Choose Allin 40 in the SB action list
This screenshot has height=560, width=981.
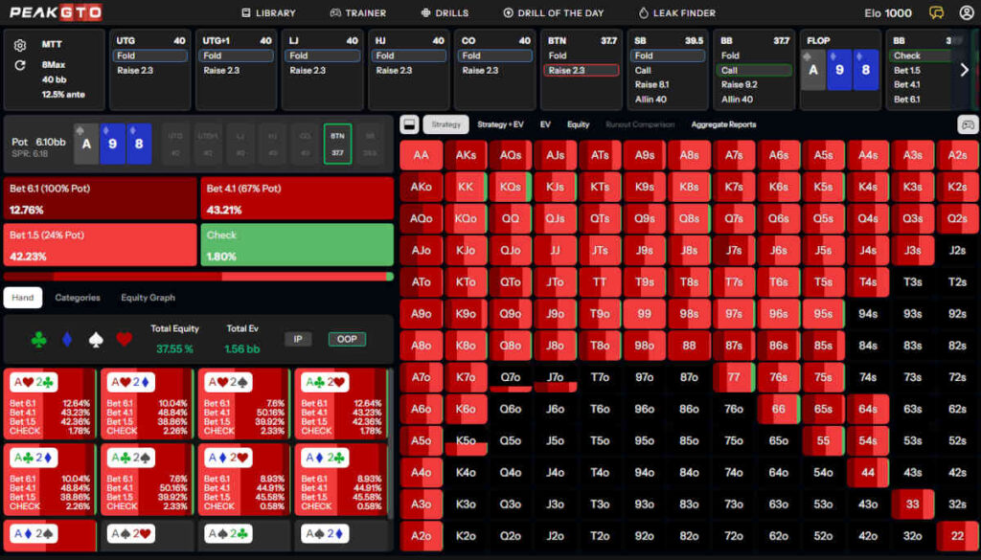(650, 100)
